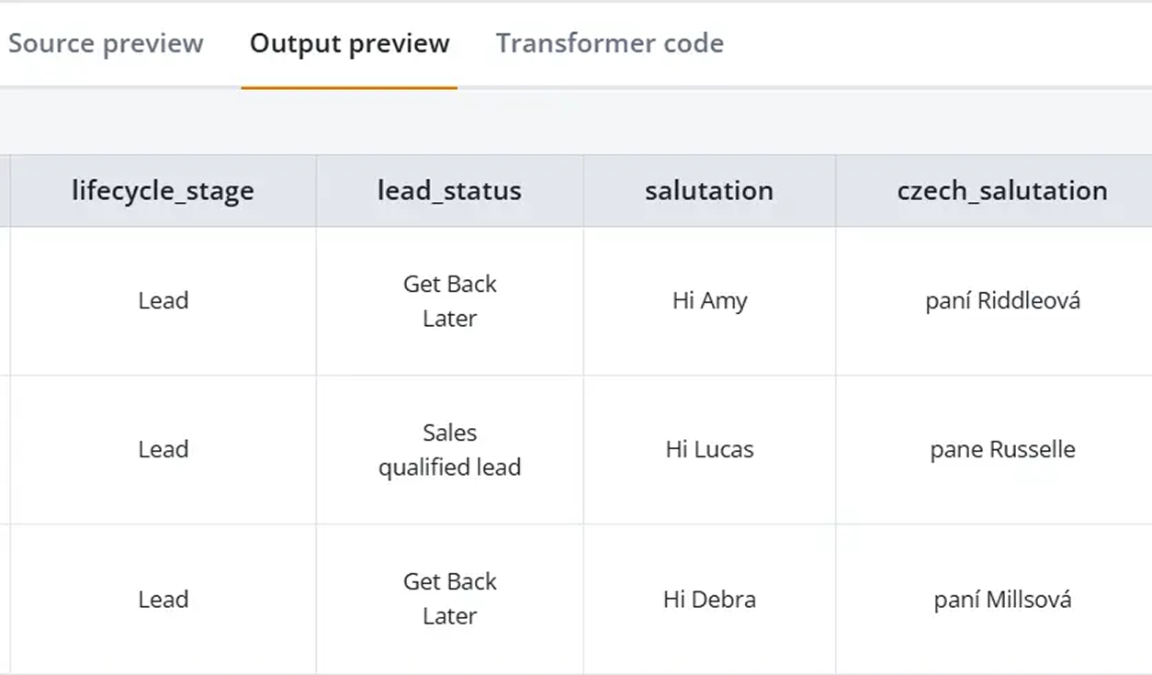Viewport: 1152px width, 675px height.
Task: Click the paní Millsová cell
Action: click(1002, 600)
